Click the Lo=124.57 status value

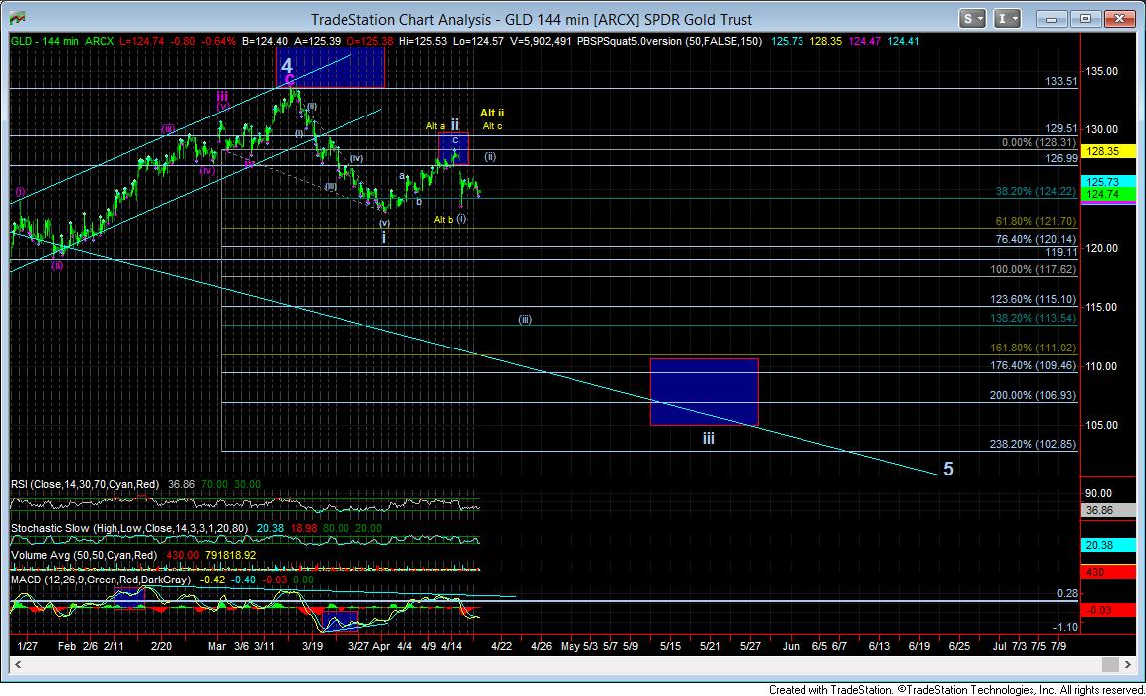[x=478, y=42]
